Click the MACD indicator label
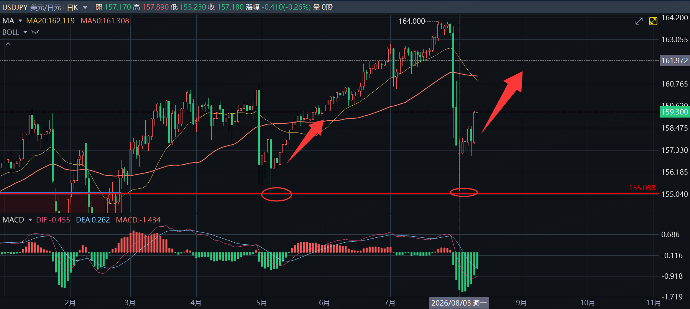Screen dimensions: 690x309 point(13,220)
